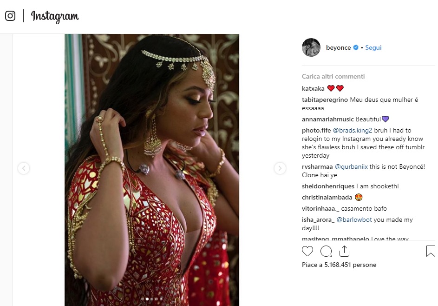Go to next photo arrow

coord(280,168)
